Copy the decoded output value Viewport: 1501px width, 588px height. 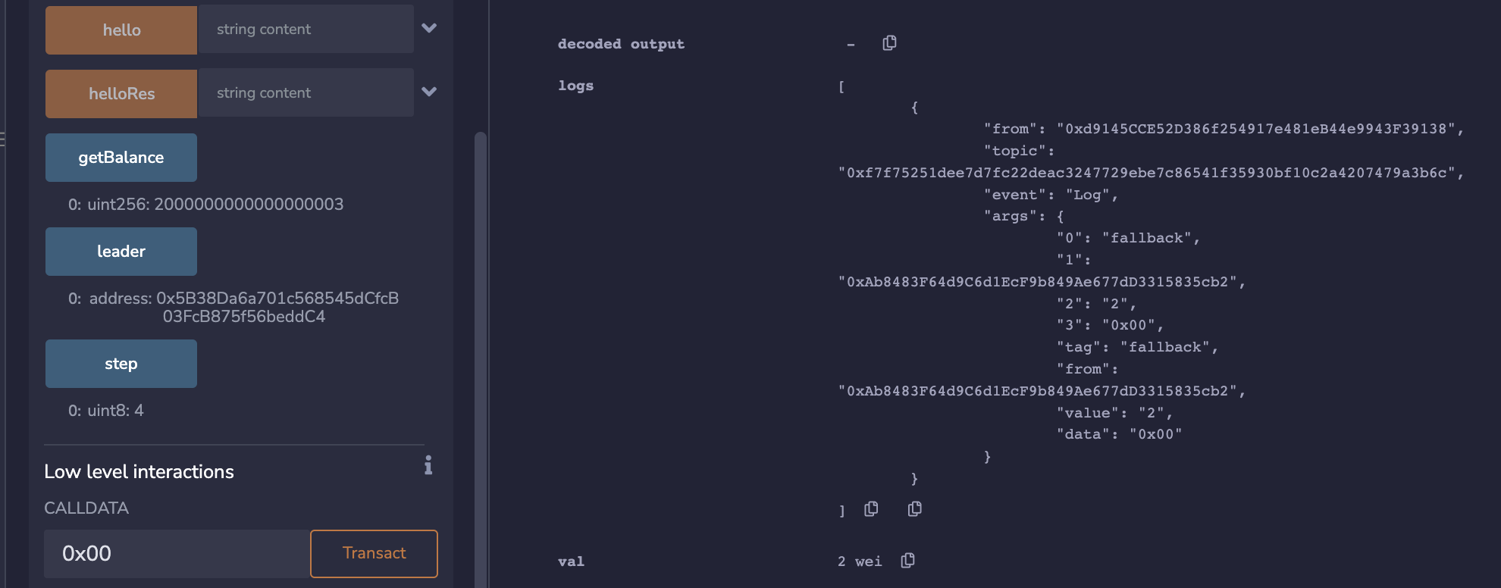click(889, 43)
